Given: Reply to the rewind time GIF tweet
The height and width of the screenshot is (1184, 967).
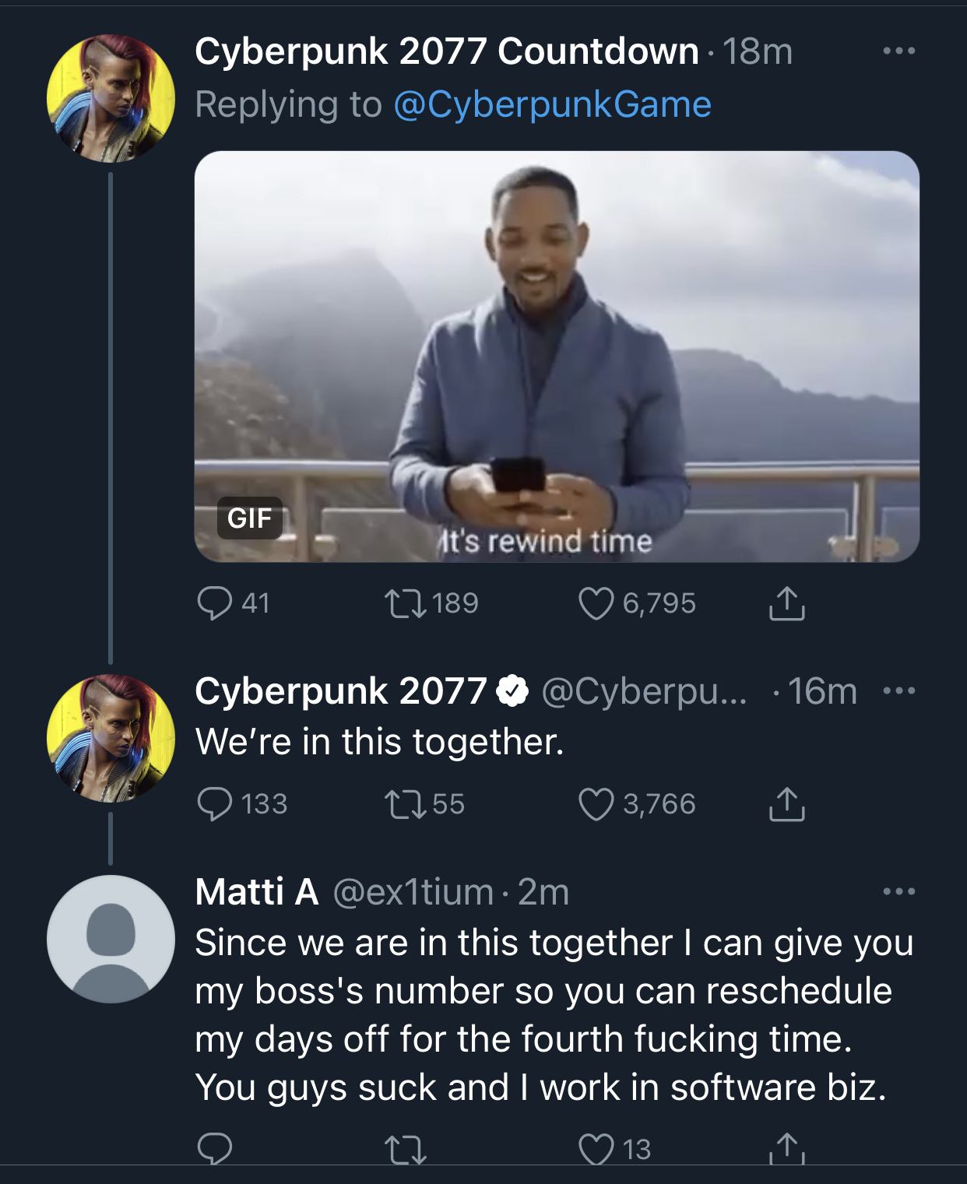Looking at the screenshot, I should (215, 603).
